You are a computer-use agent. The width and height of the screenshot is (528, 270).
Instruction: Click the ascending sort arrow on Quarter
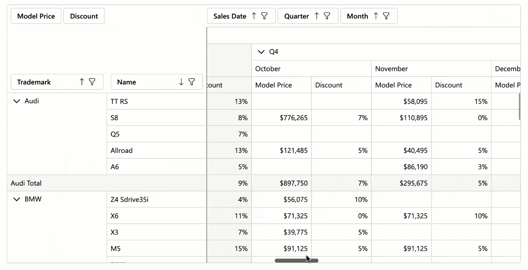317,16
